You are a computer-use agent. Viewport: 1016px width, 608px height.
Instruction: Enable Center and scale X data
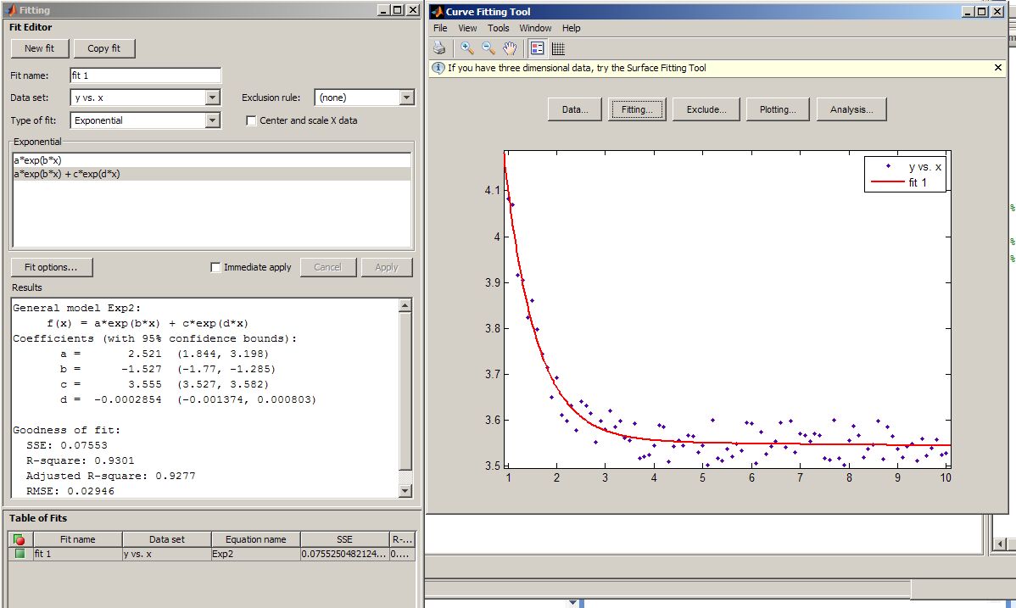pos(251,120)
